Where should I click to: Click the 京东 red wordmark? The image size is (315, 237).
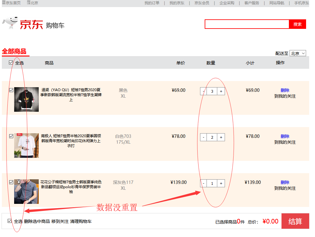click(x=31, y=25)
